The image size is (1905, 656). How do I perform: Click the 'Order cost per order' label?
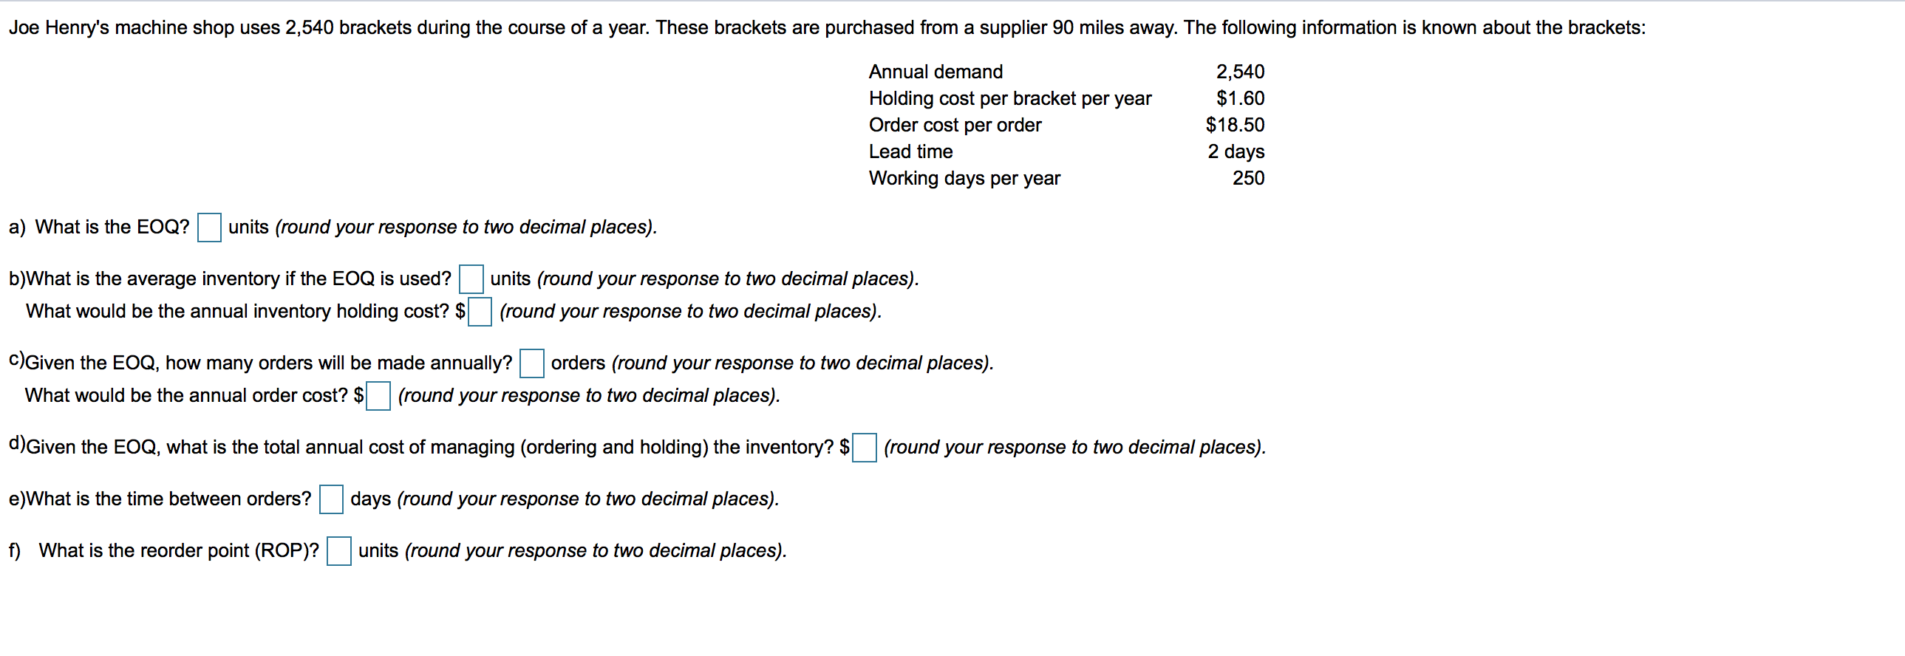[x=955, y=125]
